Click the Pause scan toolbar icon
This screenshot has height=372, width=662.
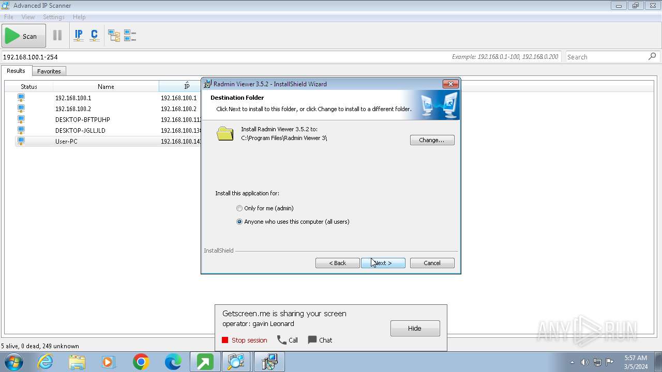[57, 36]
